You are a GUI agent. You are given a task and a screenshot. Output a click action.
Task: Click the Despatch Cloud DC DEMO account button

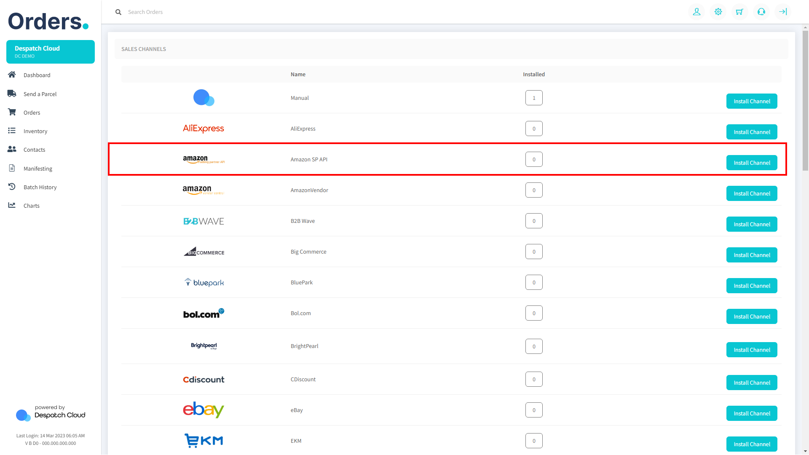tap(51, 52)
